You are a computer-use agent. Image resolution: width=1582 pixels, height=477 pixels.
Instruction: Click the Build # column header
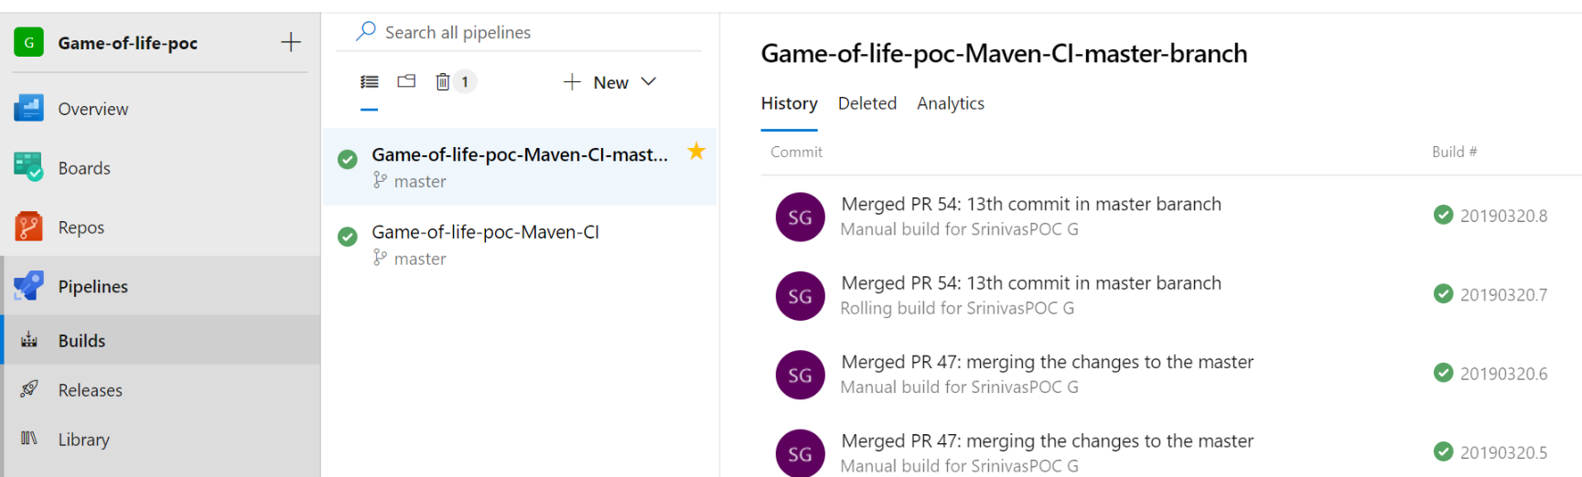point(1454,152)
